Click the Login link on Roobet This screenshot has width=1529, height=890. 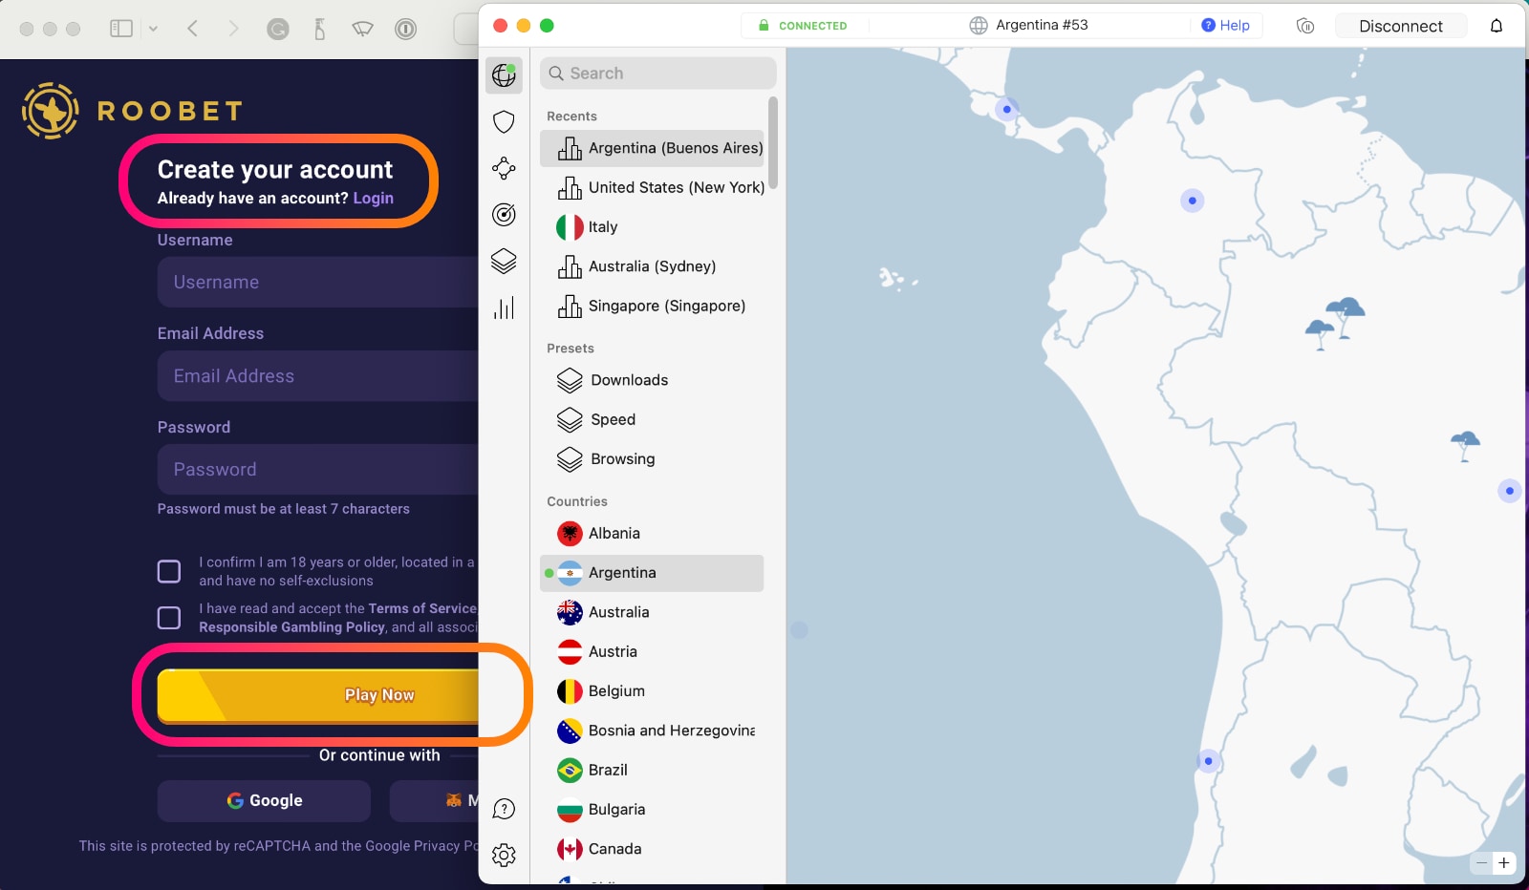[x=373, y=199]
